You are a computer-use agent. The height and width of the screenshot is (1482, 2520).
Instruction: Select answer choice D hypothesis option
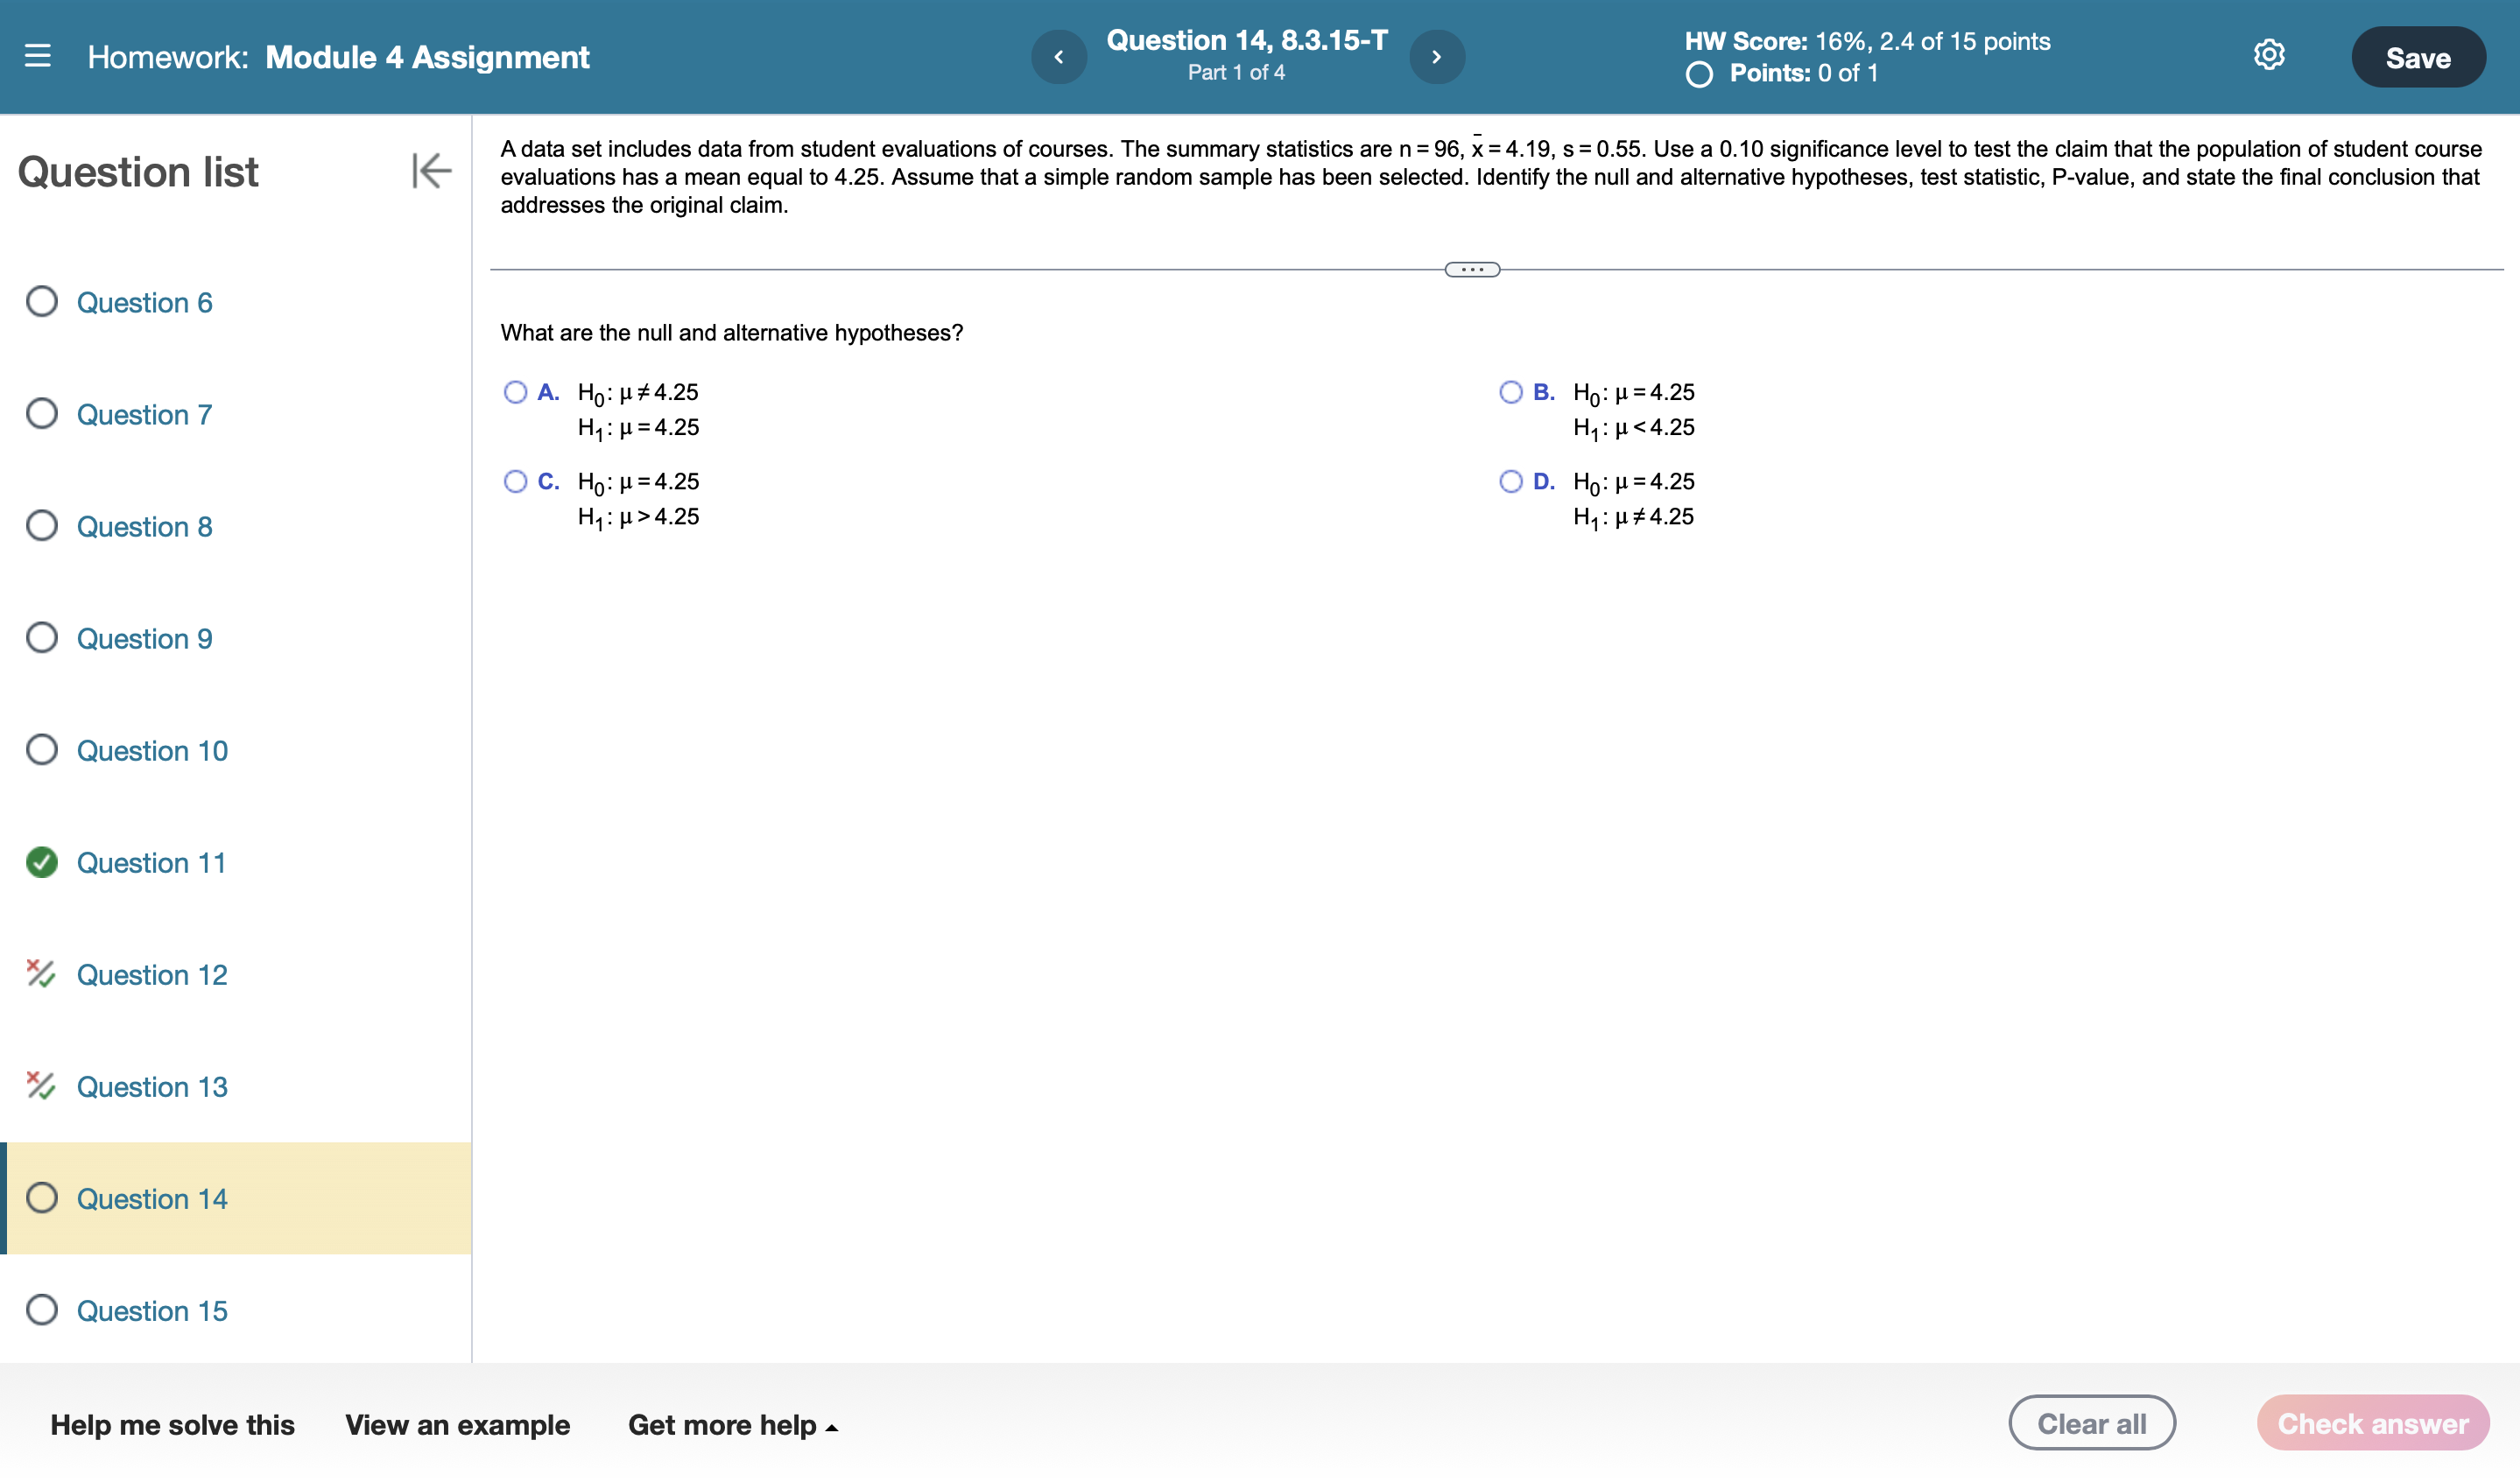click(x=1510, y=481)
